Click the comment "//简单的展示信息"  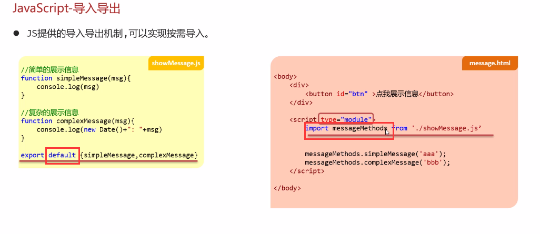[x=49, y=70]
